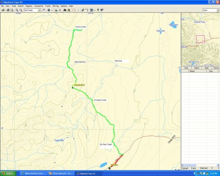Select the waypoint pushpin tool
This screenshot has height=176, width=220.
[82, 10]
